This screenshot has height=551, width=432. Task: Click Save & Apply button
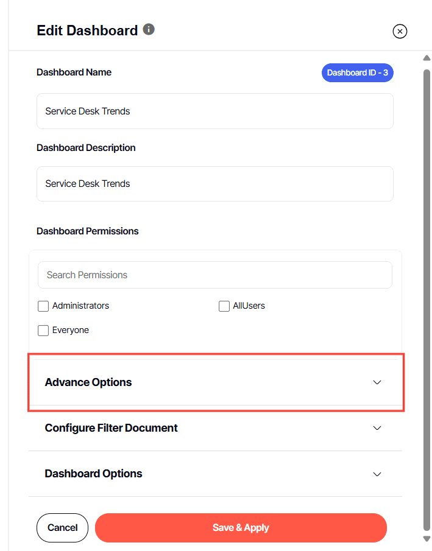tap(241, 528)
